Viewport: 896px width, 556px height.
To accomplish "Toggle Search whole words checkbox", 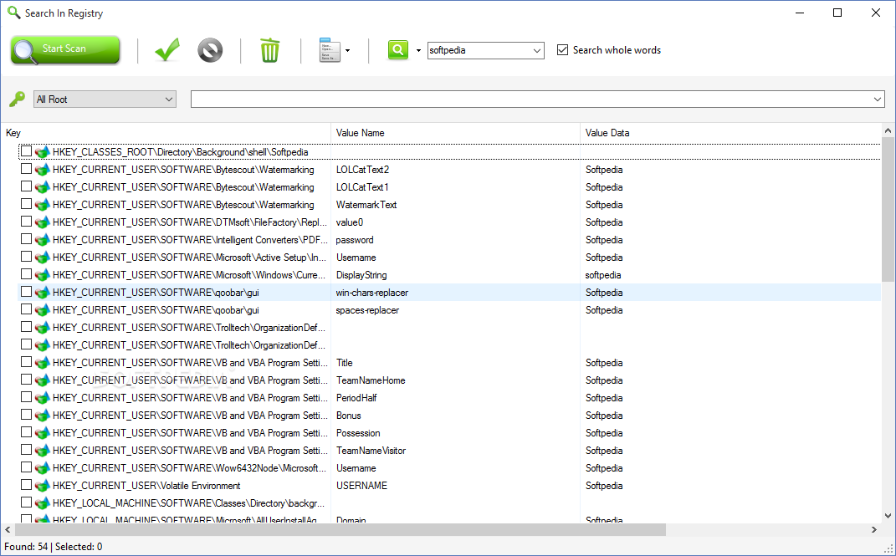I will (563, 49).
